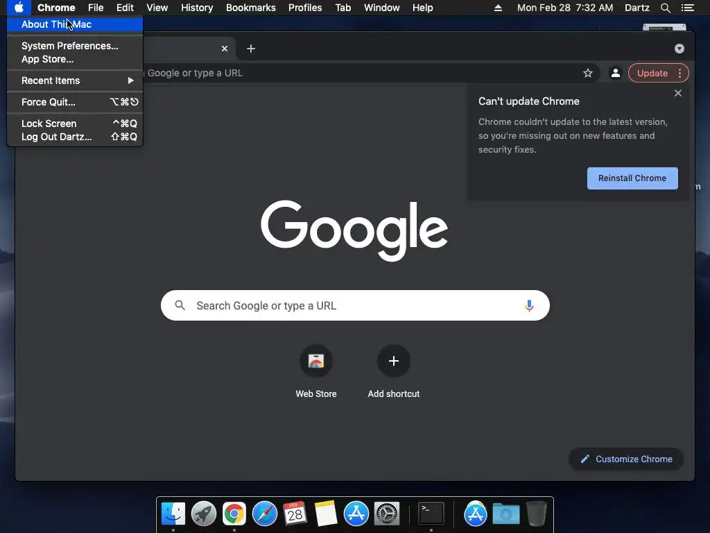This screenshot has height=533, width=710.
Task: Click the Google logo
Action: tap(354, 230)
